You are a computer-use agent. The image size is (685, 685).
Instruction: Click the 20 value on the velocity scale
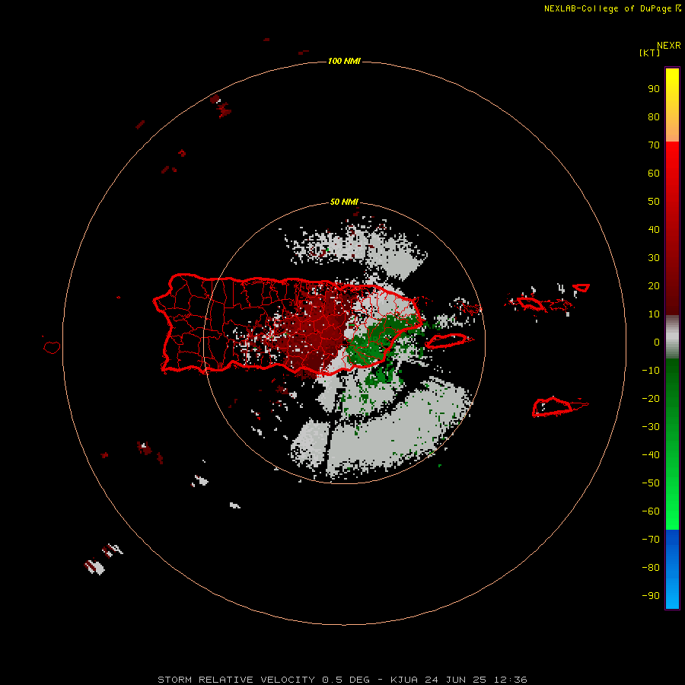pos(654,285)
